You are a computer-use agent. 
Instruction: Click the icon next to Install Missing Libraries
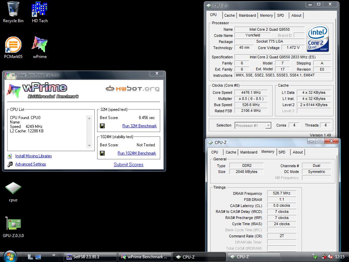(x=10, y=156)
